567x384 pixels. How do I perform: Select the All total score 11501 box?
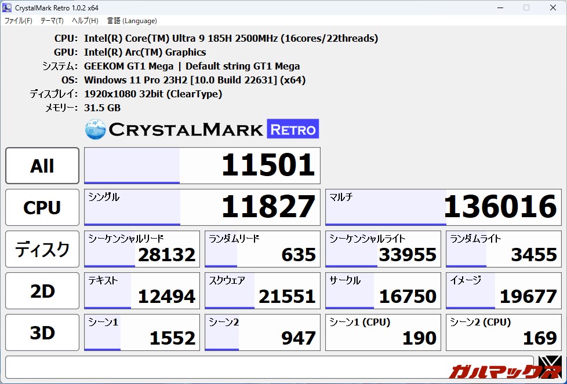tap(202, 166)
